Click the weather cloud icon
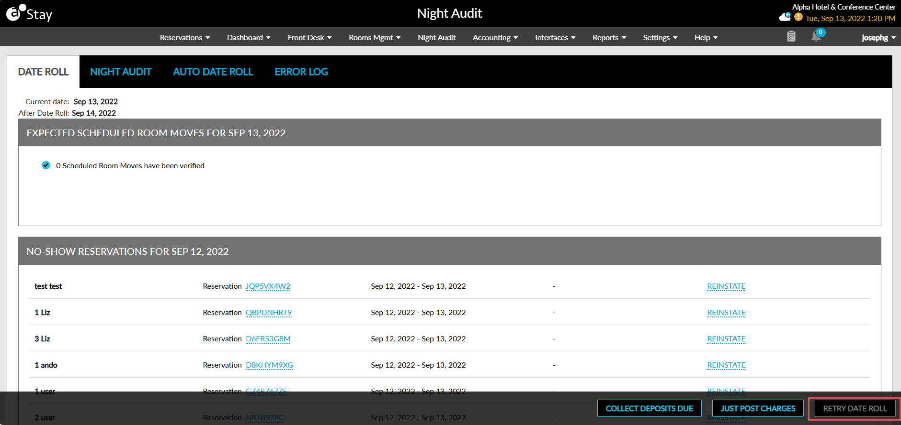The height and width of the screenshot is (425, 901). point(785,17)
